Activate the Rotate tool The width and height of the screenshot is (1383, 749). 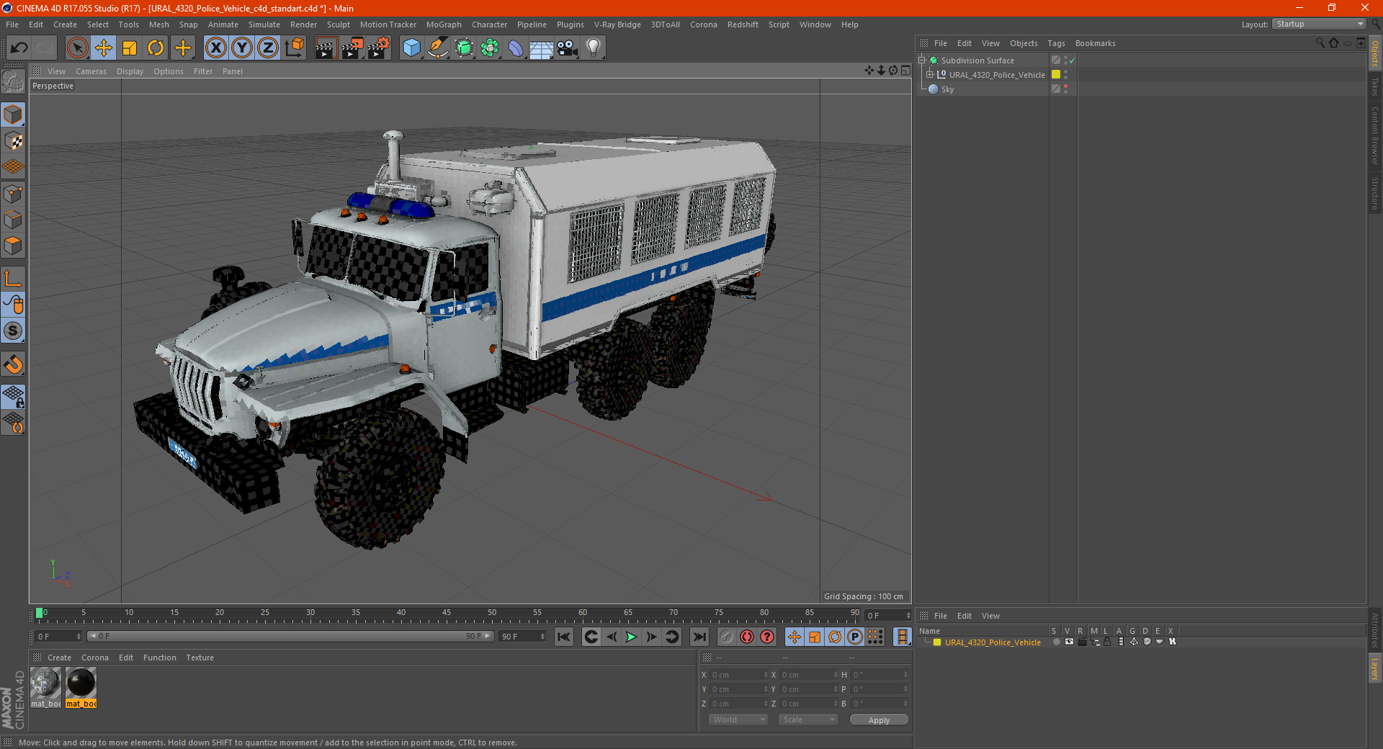[156, 48]
